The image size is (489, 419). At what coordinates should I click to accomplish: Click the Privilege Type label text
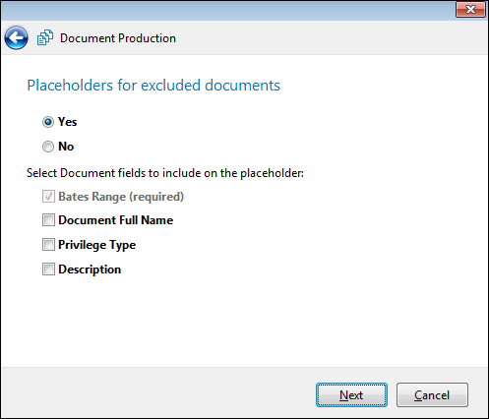click(96, 245)
